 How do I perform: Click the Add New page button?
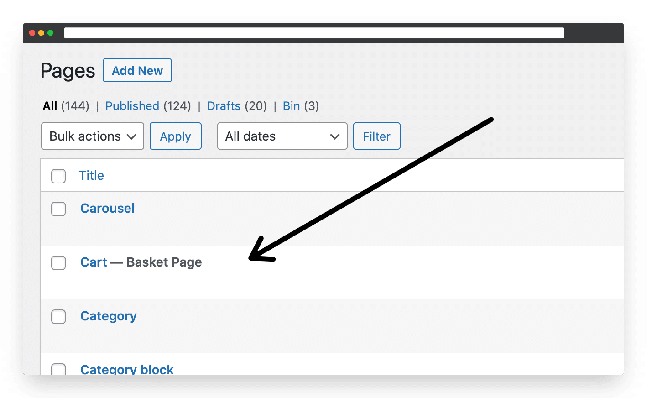click(x=137, y=70)
